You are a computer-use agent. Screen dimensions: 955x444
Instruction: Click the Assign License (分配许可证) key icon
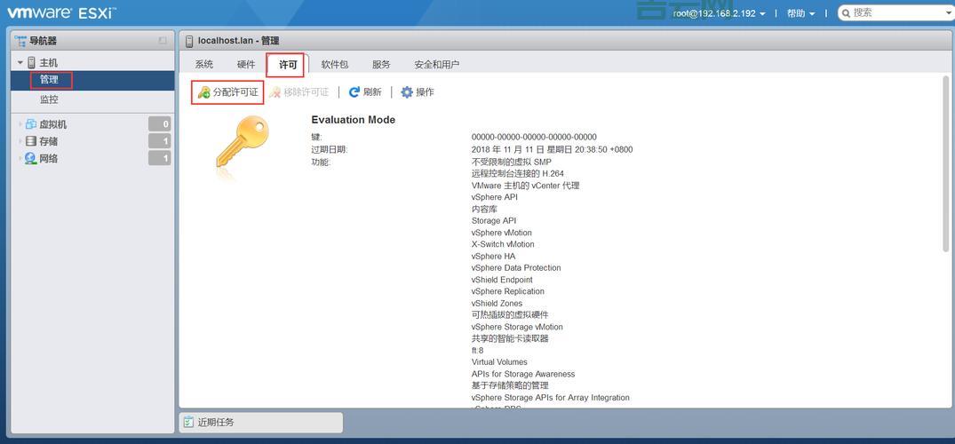(x=204, y=92)
